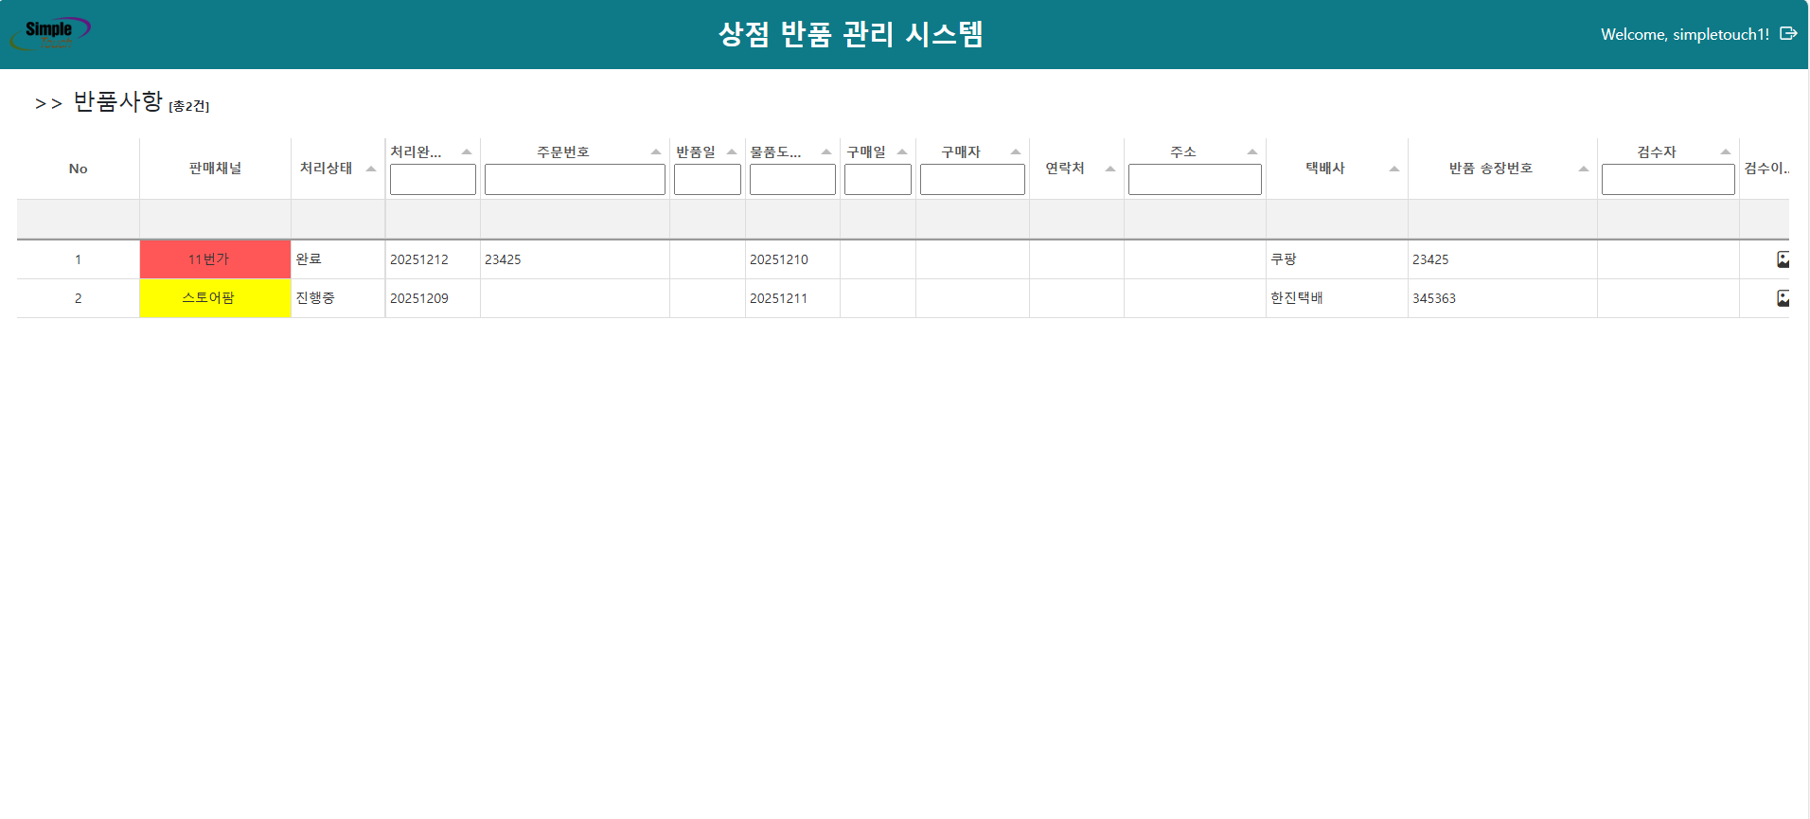Viewport: 1810px width, 819px height.
Task: Click the 주문번호 filter input field
Action: [x=575, y=180]
